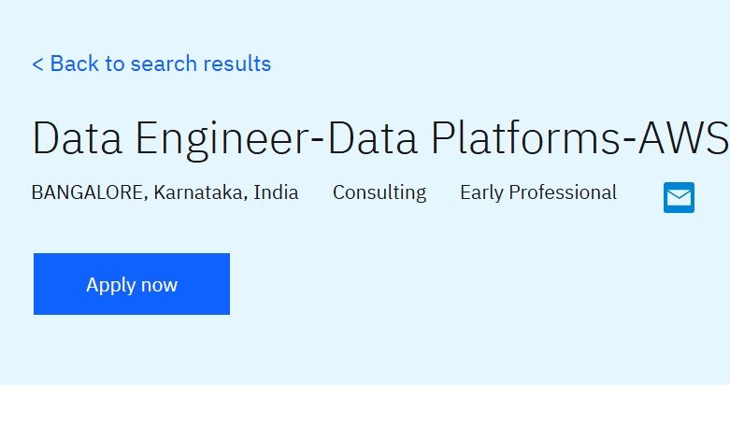Click the word Early in experience level

[x=481, y=193]
